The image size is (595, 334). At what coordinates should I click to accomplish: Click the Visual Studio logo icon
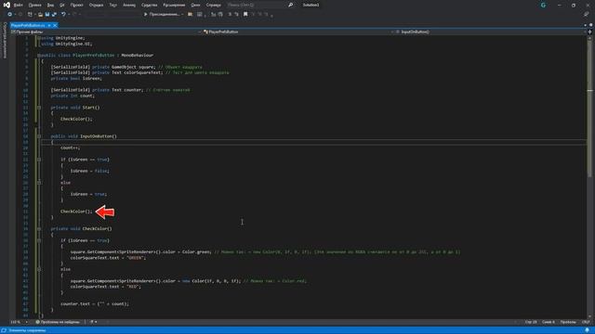coord(7,5)
